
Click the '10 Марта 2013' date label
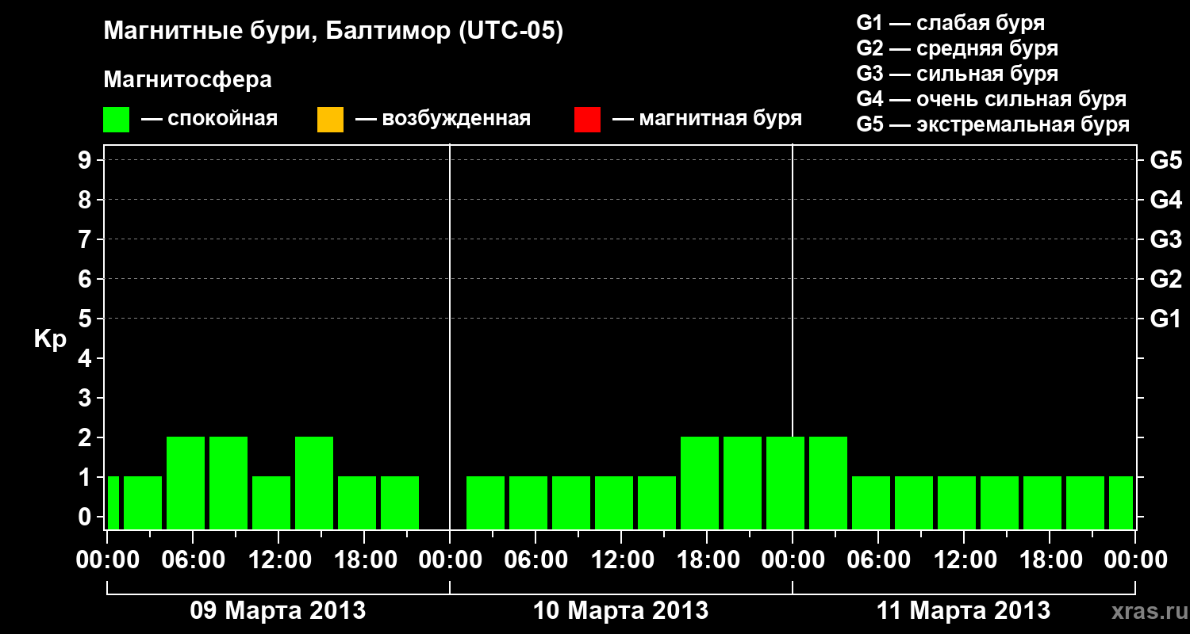tap(620, 610)
